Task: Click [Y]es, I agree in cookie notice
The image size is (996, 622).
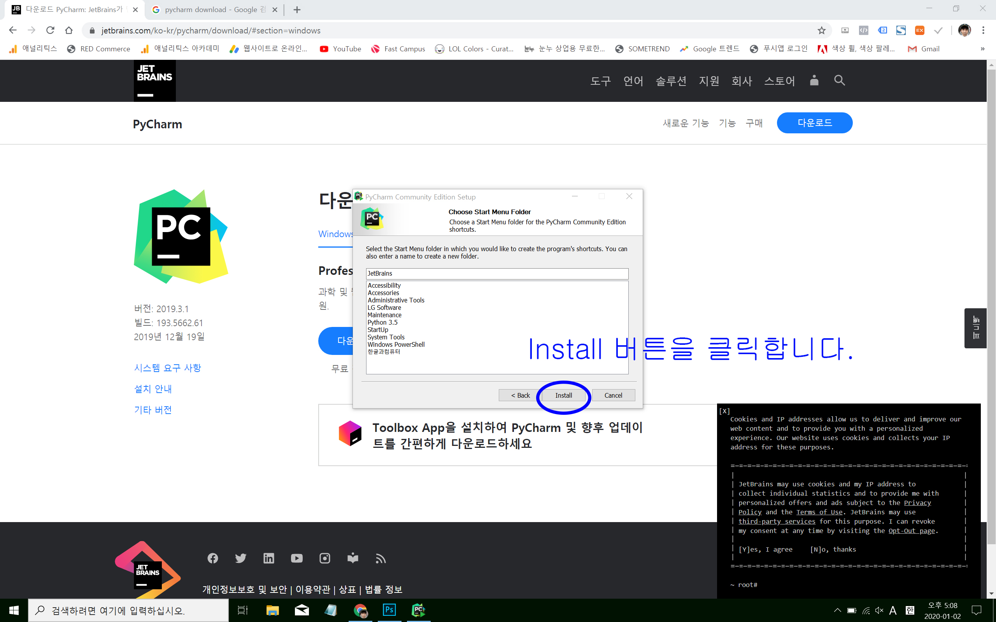Action: coord(765,550)
